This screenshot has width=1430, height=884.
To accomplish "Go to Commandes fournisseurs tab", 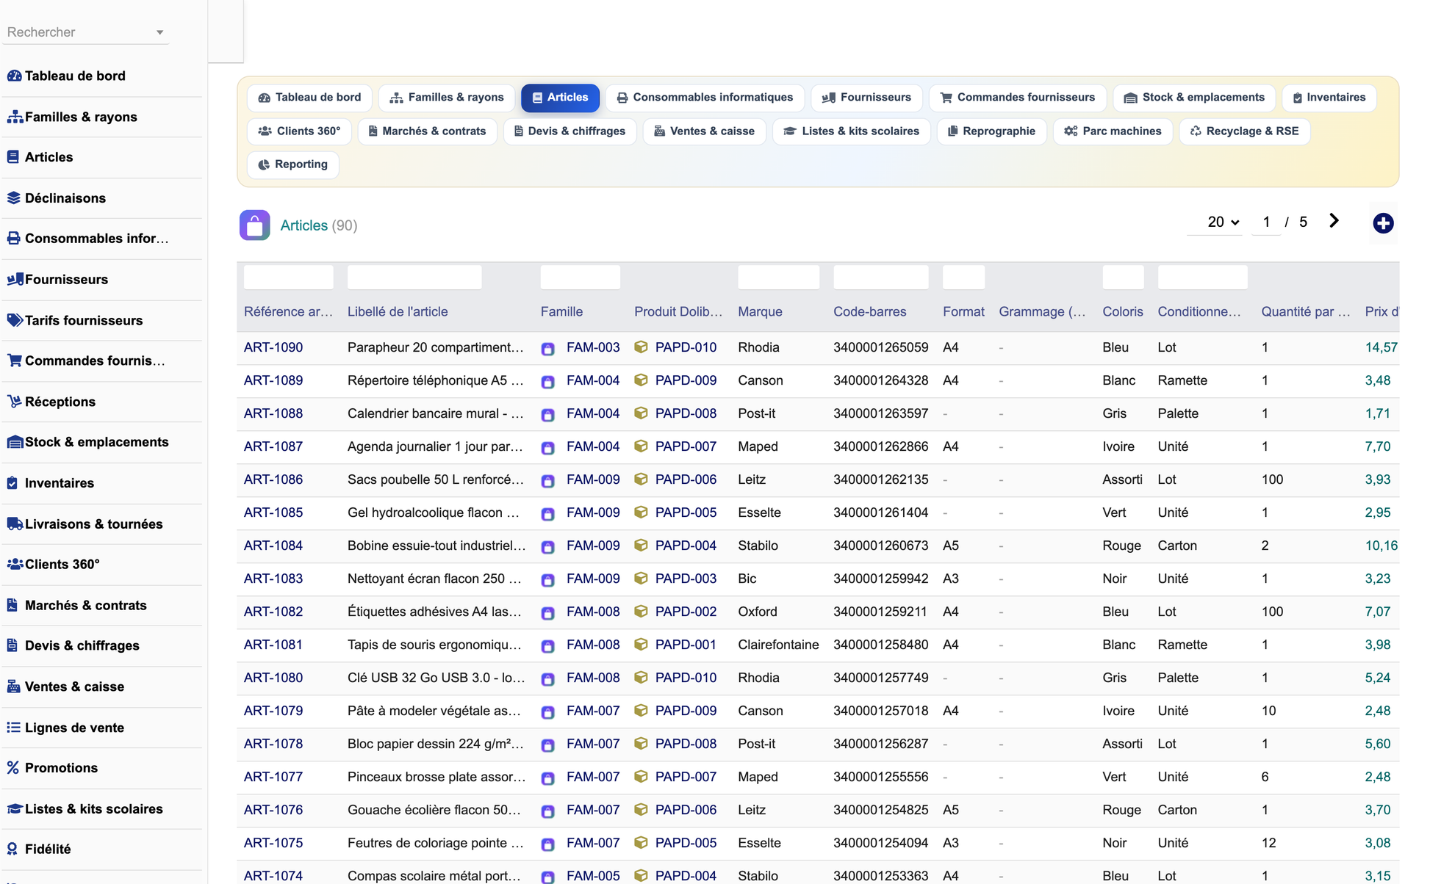I will (1017, 98).
